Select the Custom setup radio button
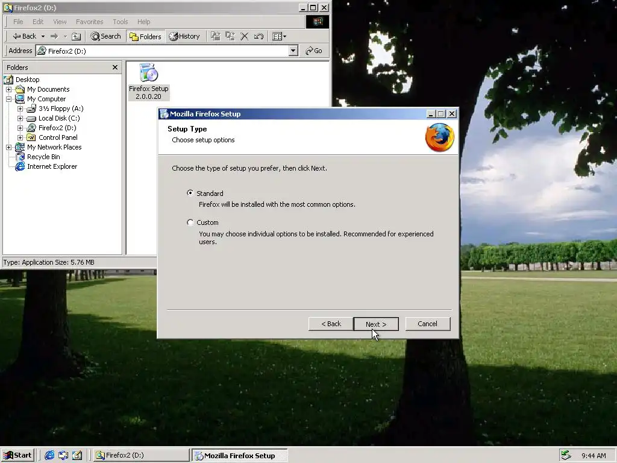This screenshot has width=617, height=463. coord(190,222)
